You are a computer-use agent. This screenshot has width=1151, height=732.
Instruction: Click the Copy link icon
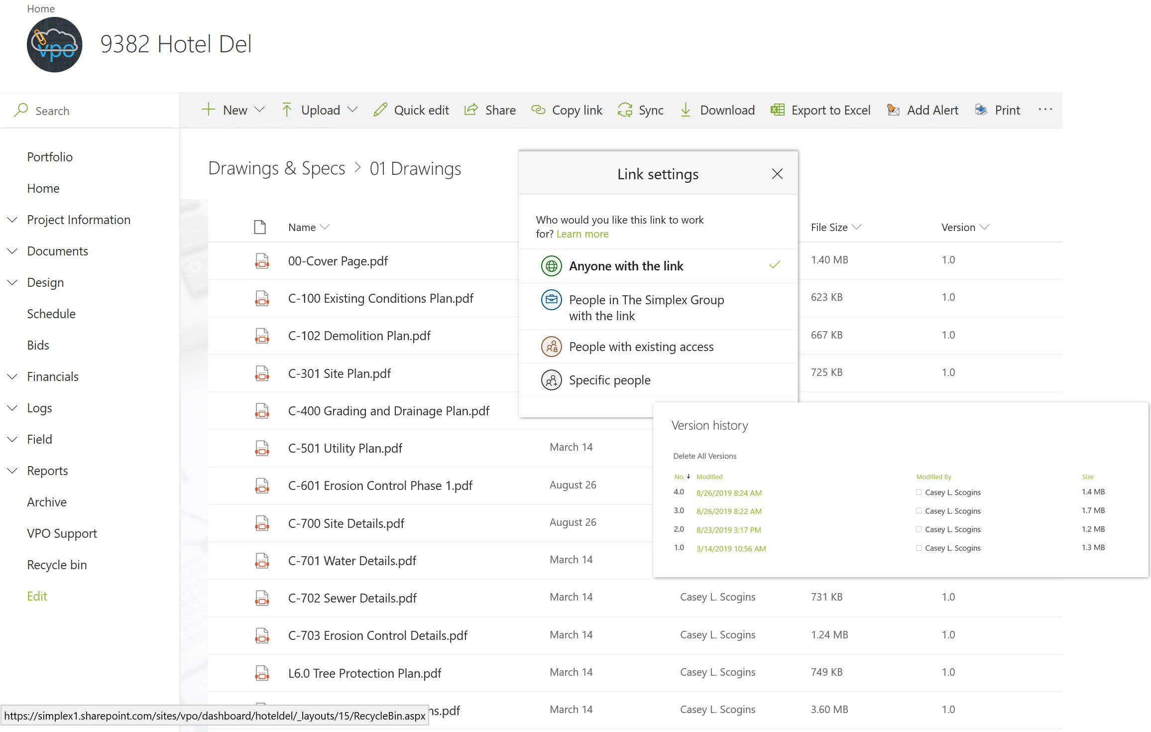click(x=538, y=110)
